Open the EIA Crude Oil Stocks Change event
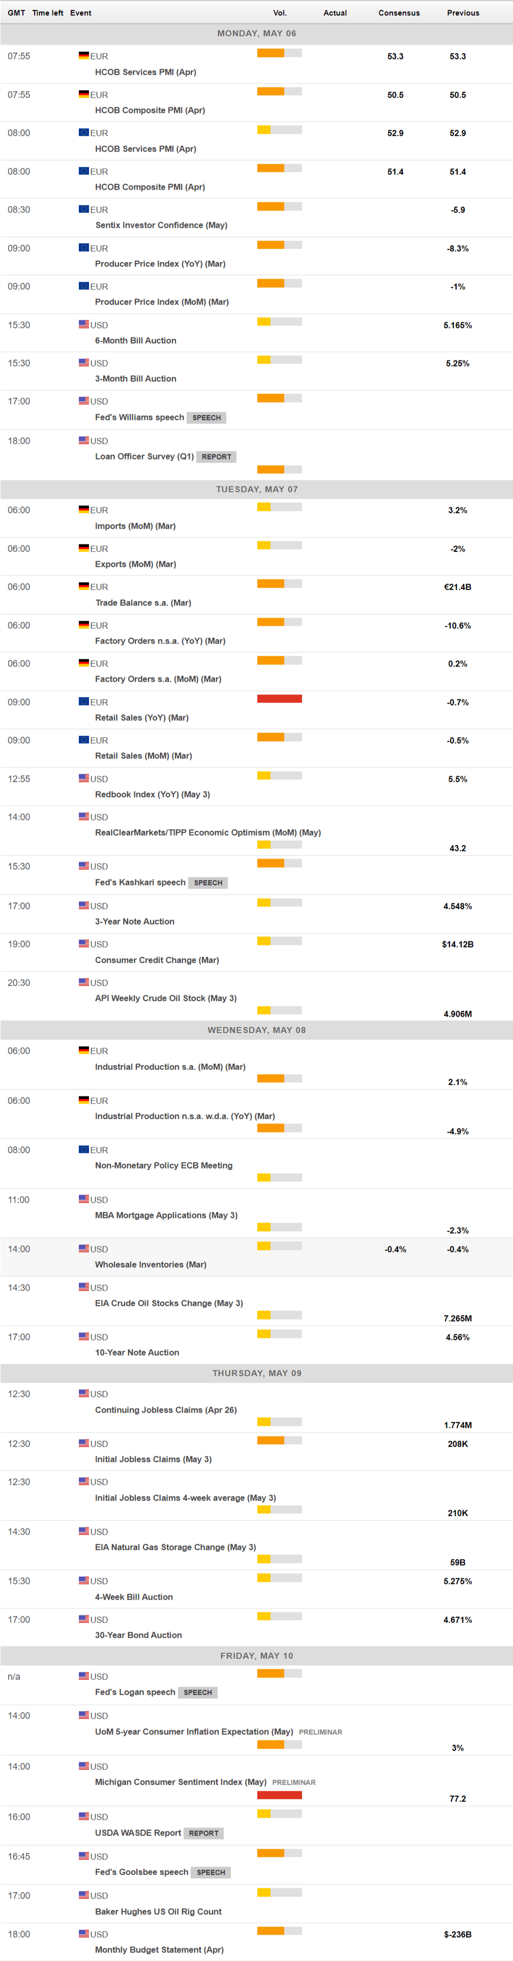 [x=169, y=1303]
